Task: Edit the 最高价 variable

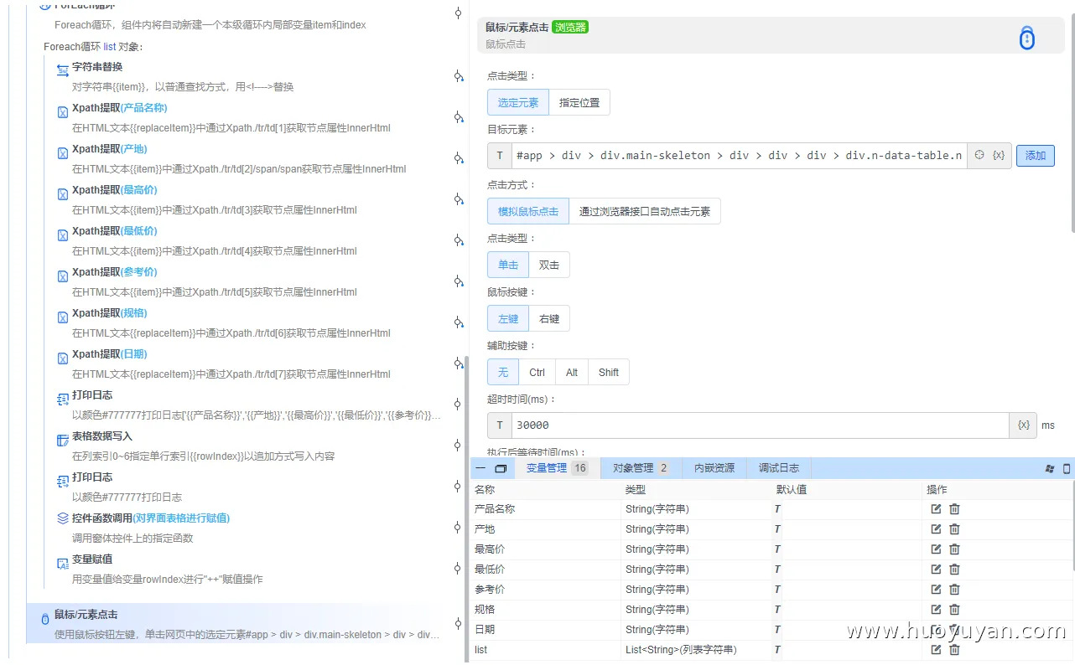Action: (x=936, y=549)
